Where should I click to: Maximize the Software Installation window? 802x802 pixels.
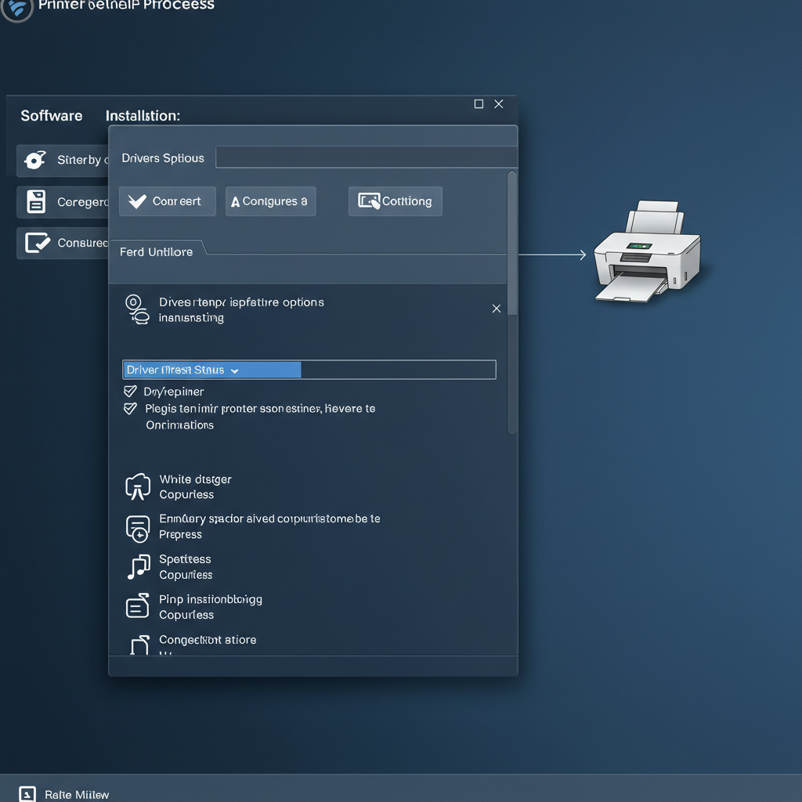coord(479,104)
